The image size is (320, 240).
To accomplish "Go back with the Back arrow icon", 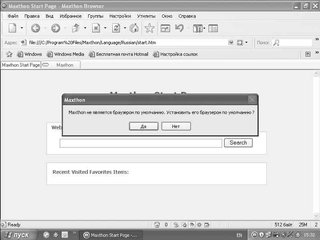I will click(36, 28).
